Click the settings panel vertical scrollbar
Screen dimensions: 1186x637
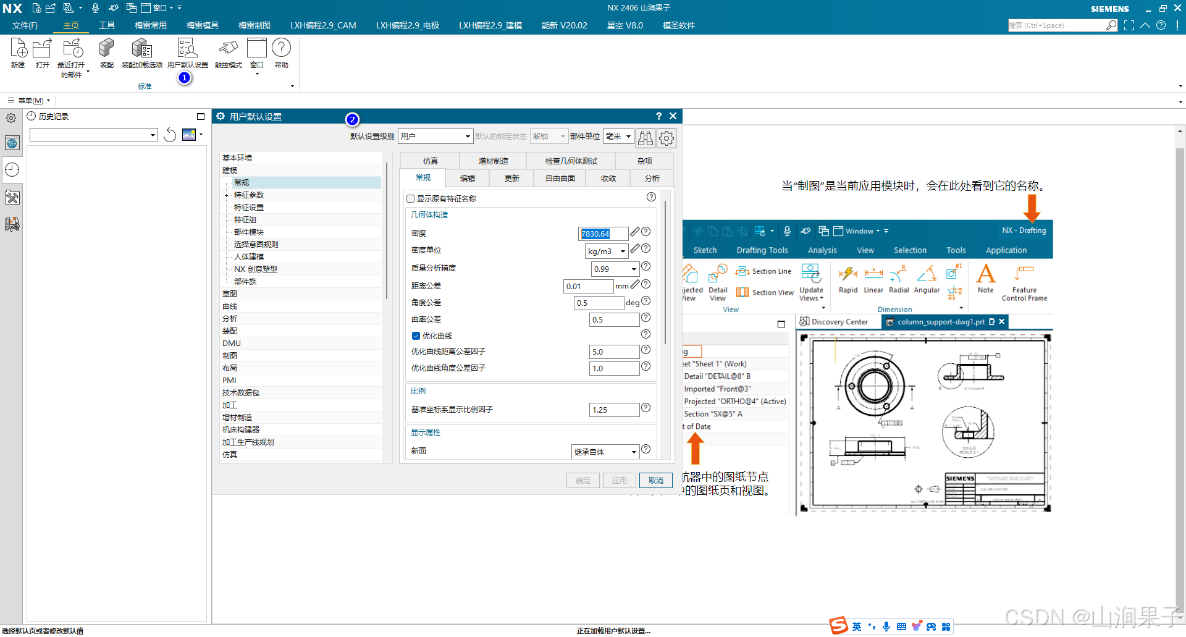click(x=665, y=272)
